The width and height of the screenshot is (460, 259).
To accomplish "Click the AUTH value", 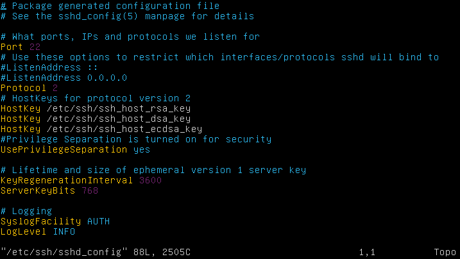I will coord(98,221).
